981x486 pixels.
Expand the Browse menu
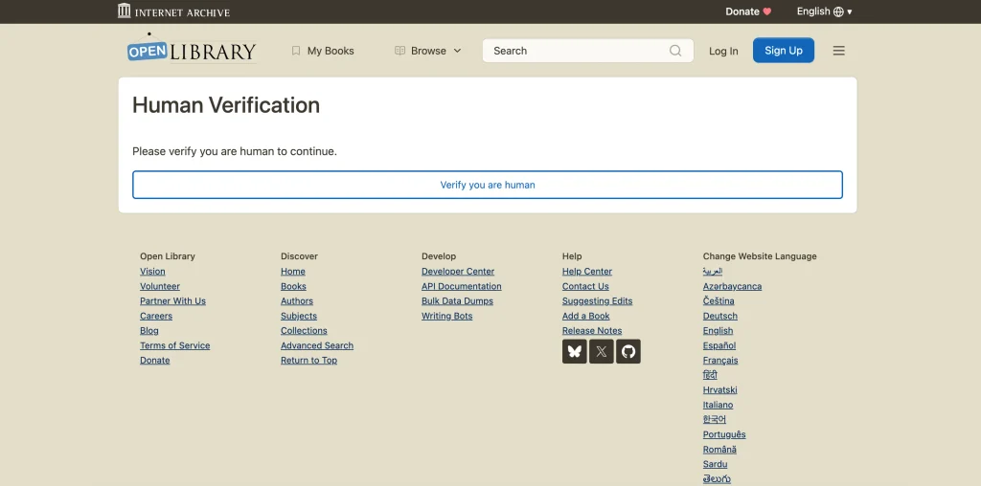pos(428,51)
